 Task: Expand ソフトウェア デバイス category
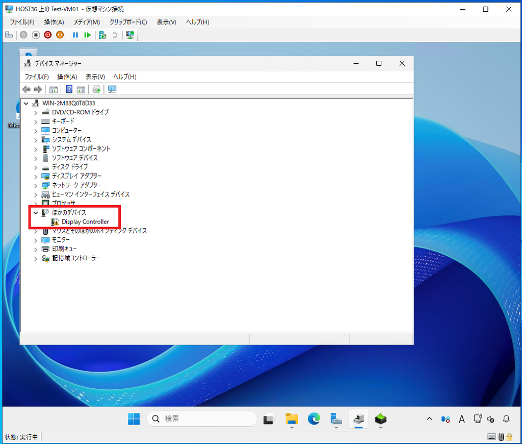click(x=36, y=158)
